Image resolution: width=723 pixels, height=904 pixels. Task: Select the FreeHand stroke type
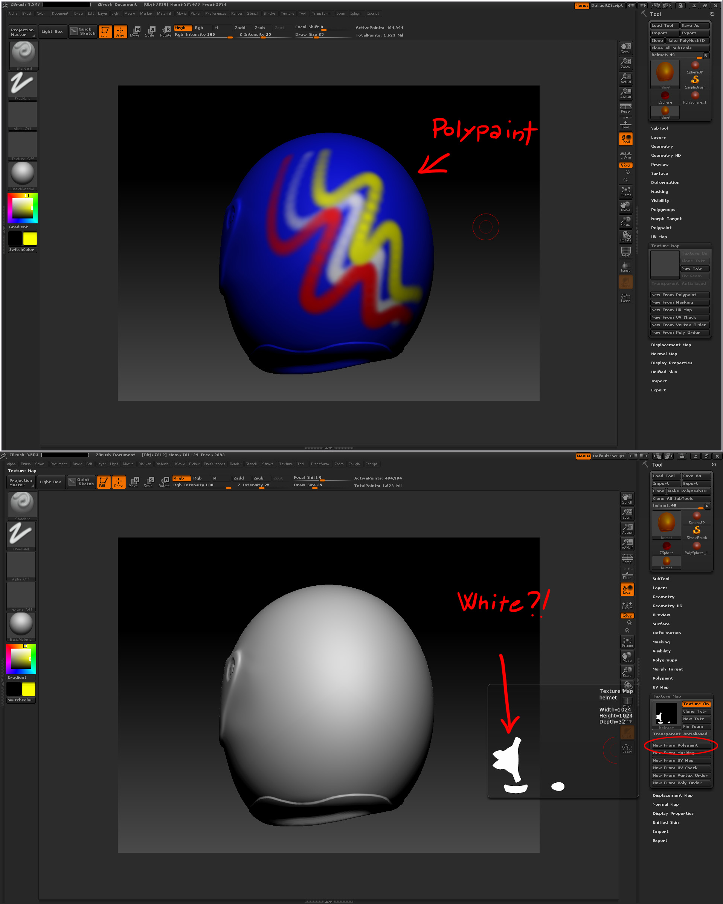(22, 84)
